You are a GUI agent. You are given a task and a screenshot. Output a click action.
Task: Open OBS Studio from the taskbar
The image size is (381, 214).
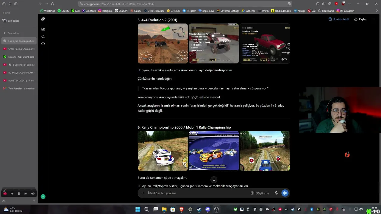[216, 209]
